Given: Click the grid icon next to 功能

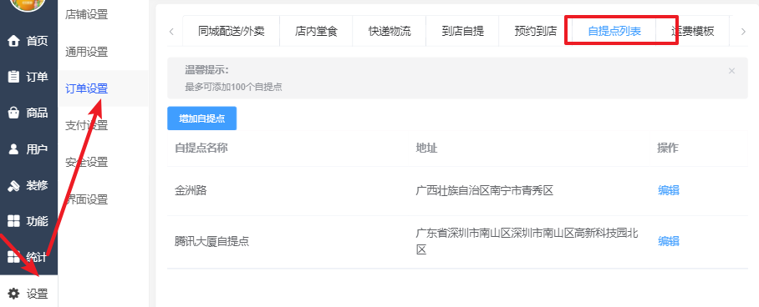Looking at the screenshot, I should (14, 221).
